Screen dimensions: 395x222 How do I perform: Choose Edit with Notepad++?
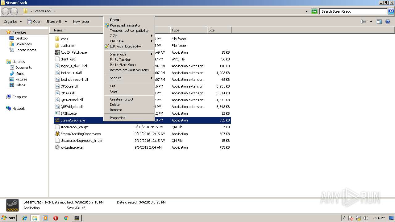point(129,46)
